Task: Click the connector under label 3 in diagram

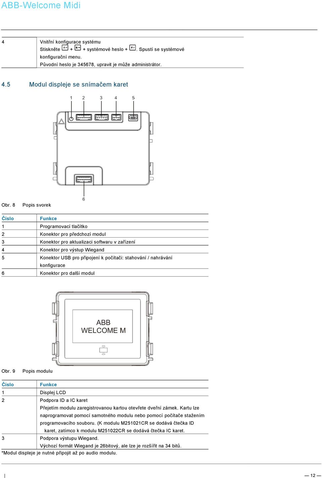Action: tap(102, 117)
